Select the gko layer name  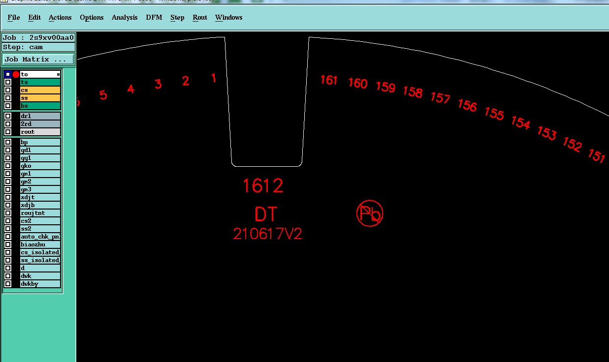[40, 166]
